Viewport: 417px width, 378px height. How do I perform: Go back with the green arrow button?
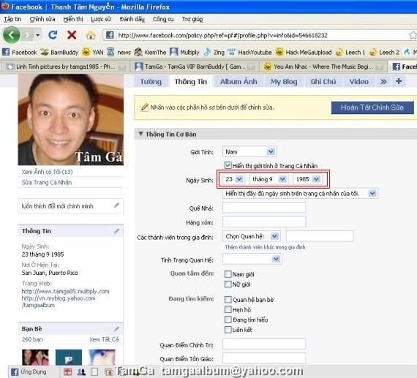[11, 35]
